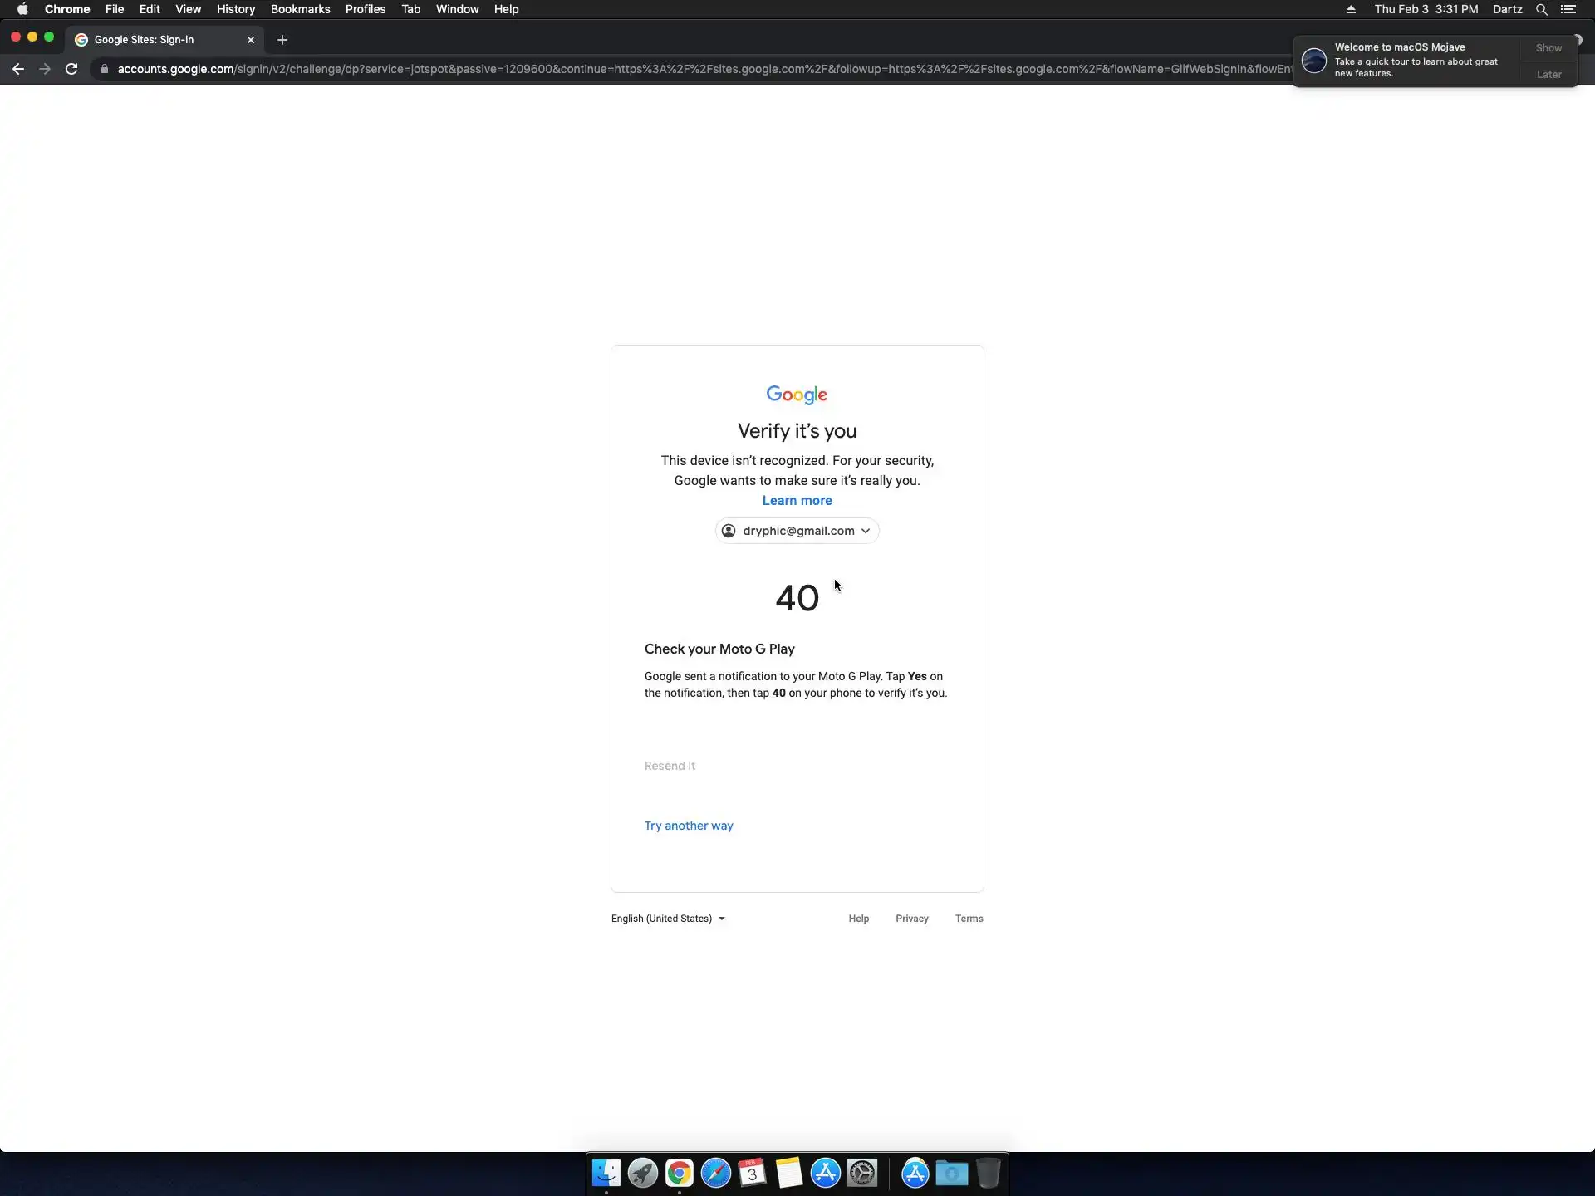Launch Safari from the dock
Screen dimensions: 1595x1196
(x=715, y=1173)
